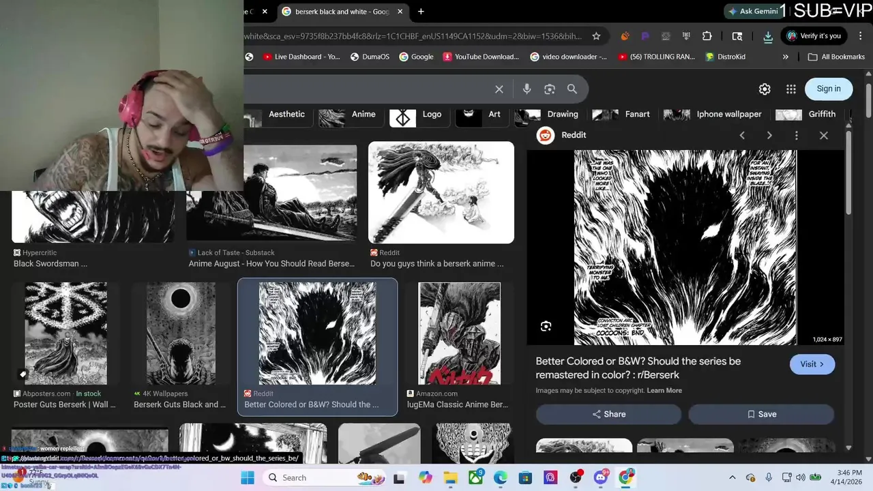The height and width of the screenshot is (491, 873).
Task: Open the DistroKid bookmark
Action: pos(725,57)
